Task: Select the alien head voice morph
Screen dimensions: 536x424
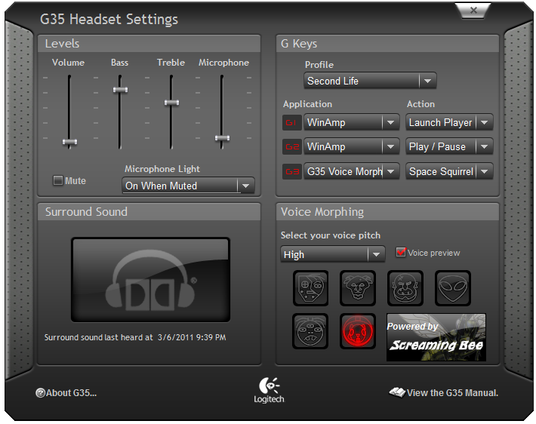Action: [453, 288]
